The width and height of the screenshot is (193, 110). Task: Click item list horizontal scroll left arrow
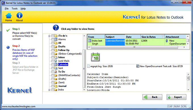(89, 47)
